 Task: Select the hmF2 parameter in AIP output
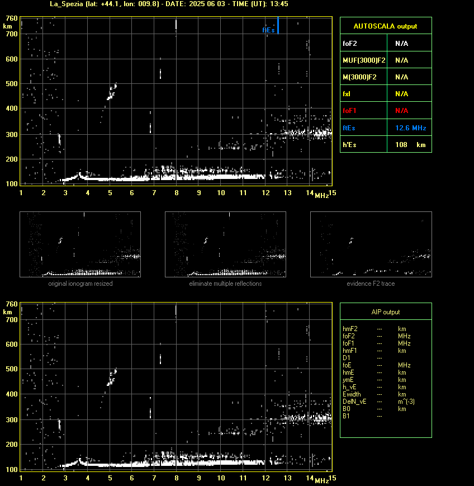point(350,329)
